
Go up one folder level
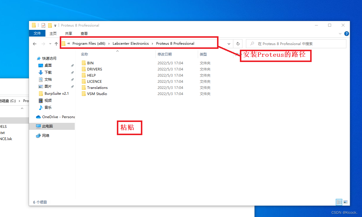[x=56, y=44]
